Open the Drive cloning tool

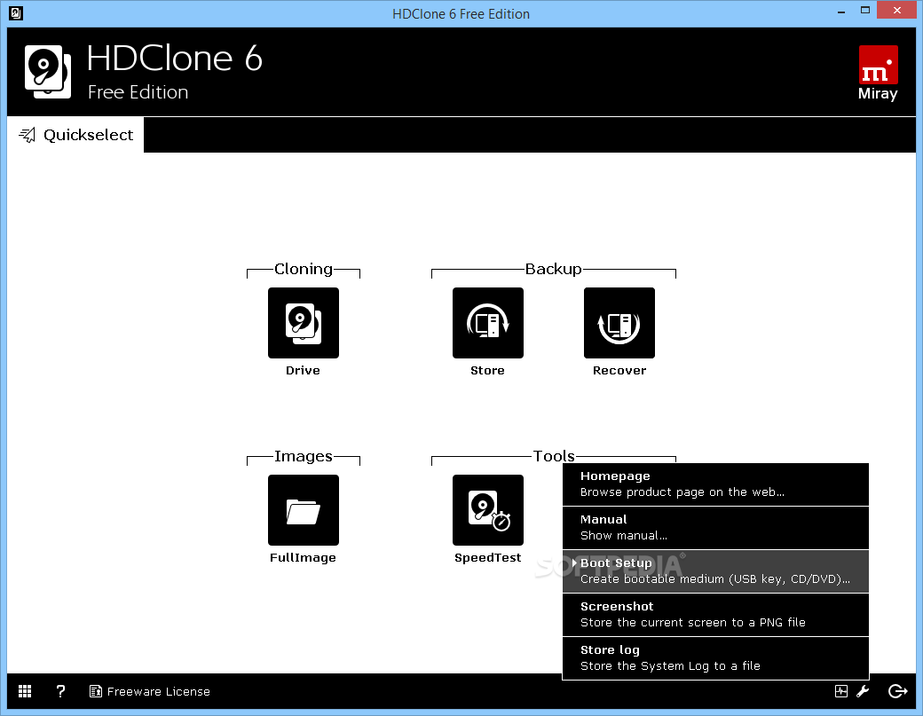[x=304, y=322]
